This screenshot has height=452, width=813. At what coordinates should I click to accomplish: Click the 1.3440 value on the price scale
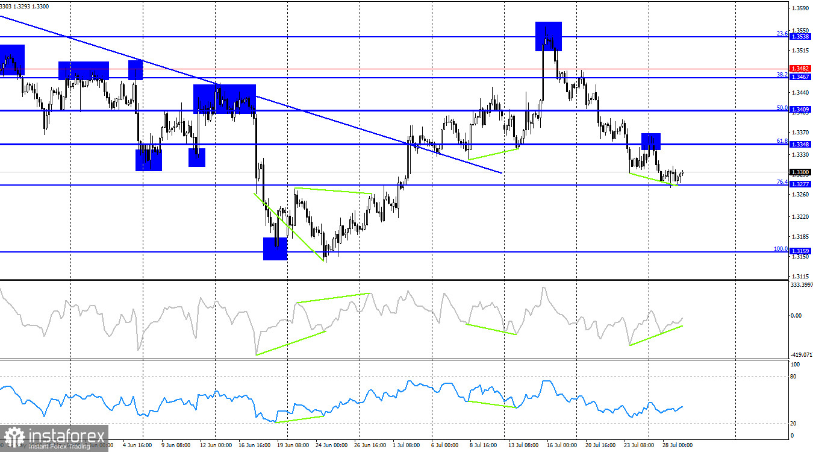[x=800, y=92]
